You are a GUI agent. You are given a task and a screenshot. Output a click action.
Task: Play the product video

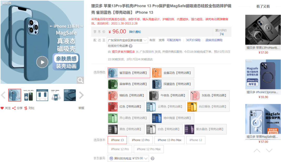(42, 62)
